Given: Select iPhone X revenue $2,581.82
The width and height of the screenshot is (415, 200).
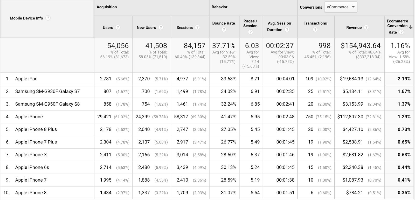Looking at the screenshot, I should click(x=353, y=155).
